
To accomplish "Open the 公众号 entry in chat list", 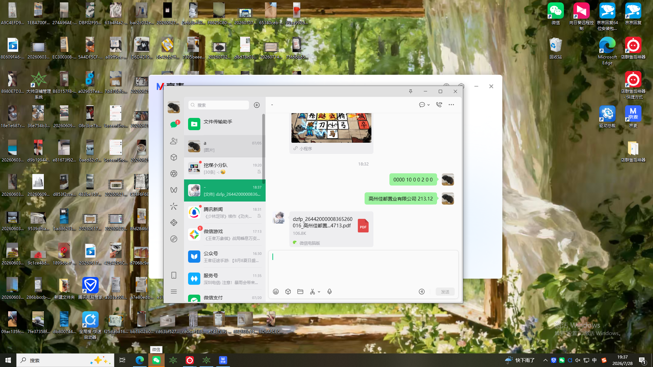I will (x=224, y=257).
